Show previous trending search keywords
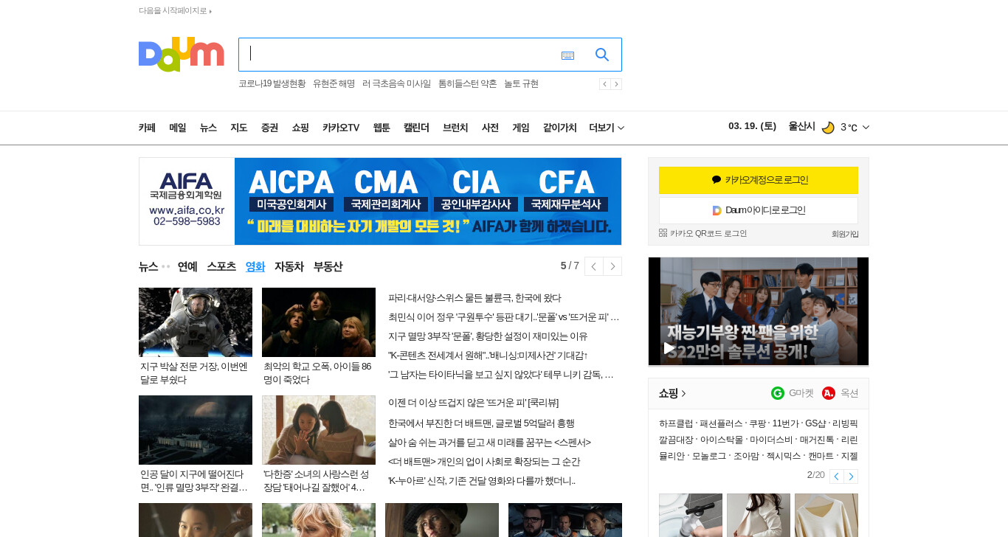 (x=604, y=84)
